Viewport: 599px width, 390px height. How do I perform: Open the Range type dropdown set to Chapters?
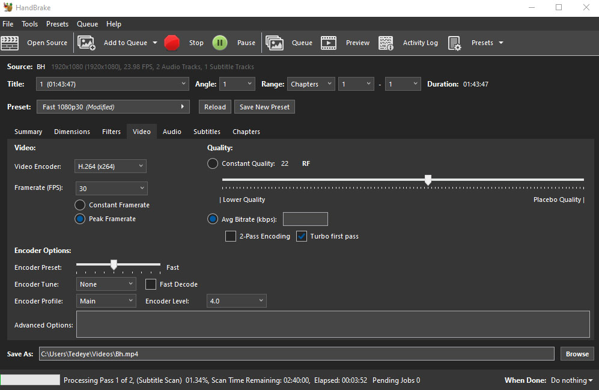pyautogui.click(x=311, y=84)
